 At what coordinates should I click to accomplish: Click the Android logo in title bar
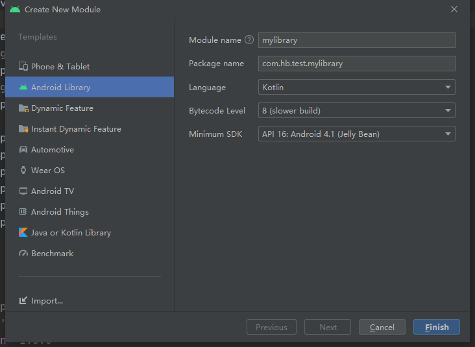tap(15, 9)
